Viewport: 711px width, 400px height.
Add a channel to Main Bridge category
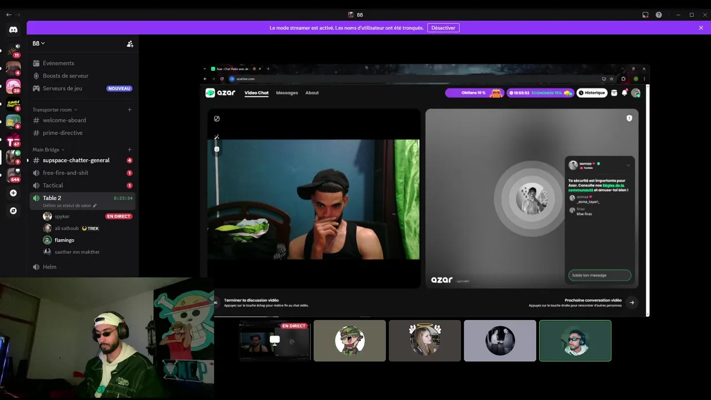coord(129,149)
